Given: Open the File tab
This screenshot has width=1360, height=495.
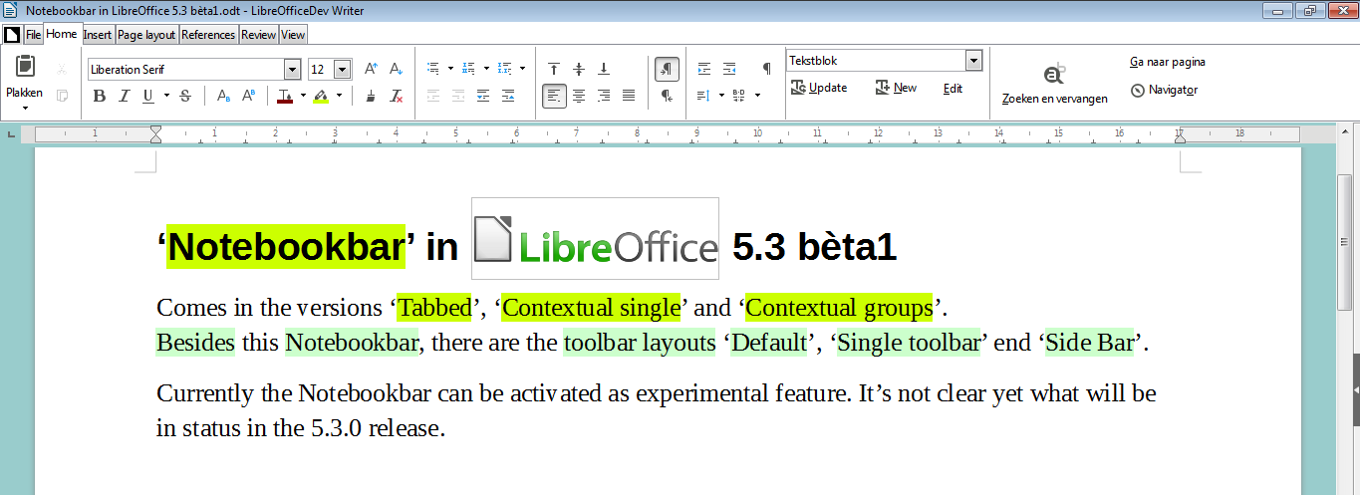Looking at the screenshot, I should pos(33,35).
